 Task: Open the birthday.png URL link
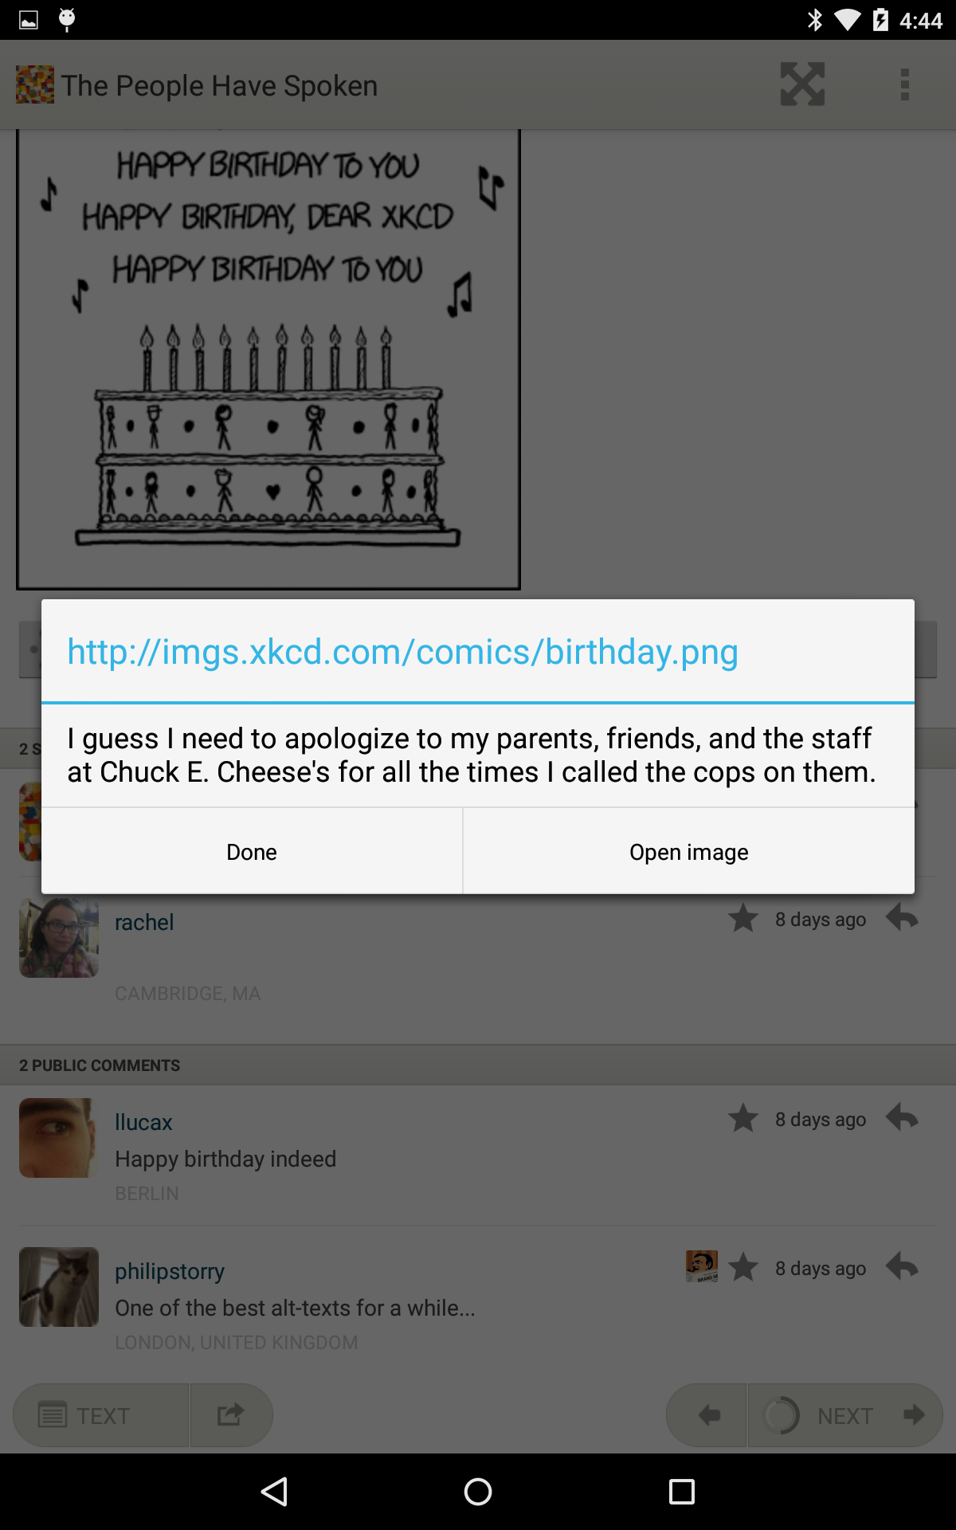(402, 652)
